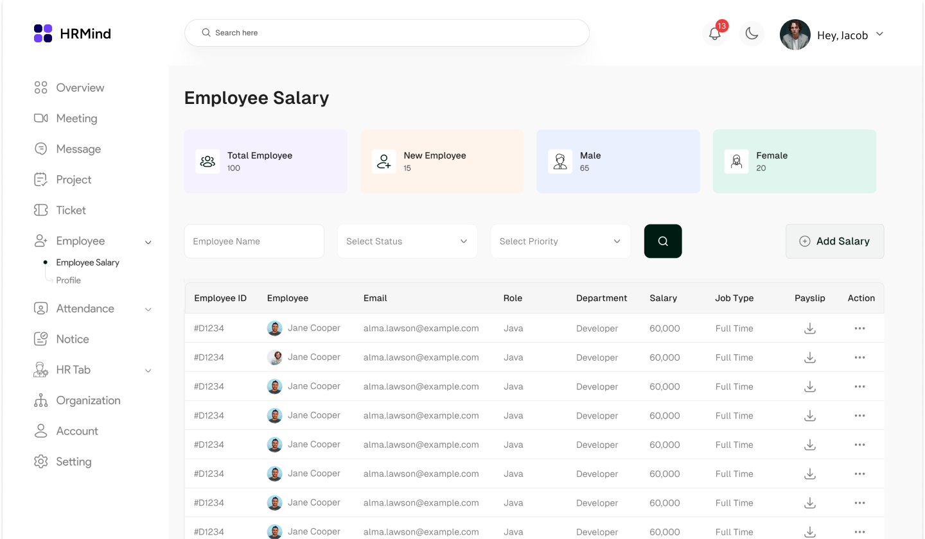
Task: Switch to the Employee Salary submenu item
Action: point(88,262)
